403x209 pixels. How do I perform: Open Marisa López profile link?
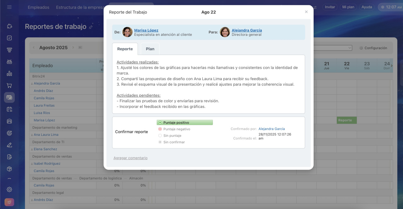[146, 30]
